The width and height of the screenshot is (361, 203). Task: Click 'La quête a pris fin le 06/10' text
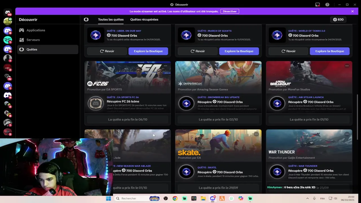(127, 120)
